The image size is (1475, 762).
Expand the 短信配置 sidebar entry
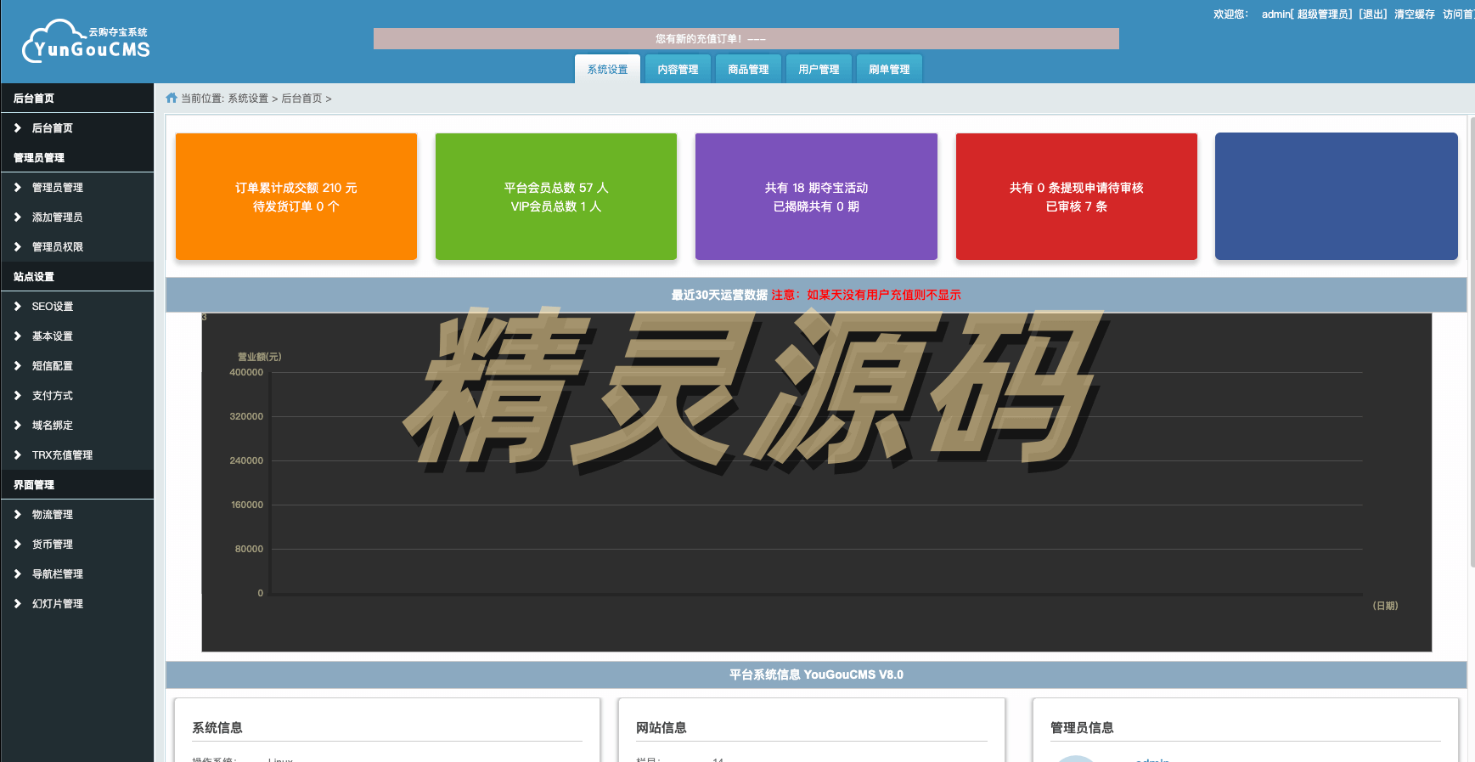(x=52, y=366)
